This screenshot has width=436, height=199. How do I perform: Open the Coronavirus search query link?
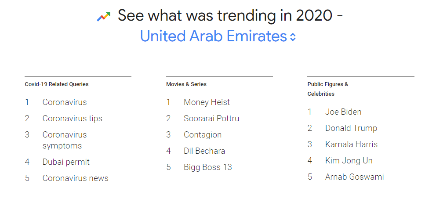(x=65, y=102)
